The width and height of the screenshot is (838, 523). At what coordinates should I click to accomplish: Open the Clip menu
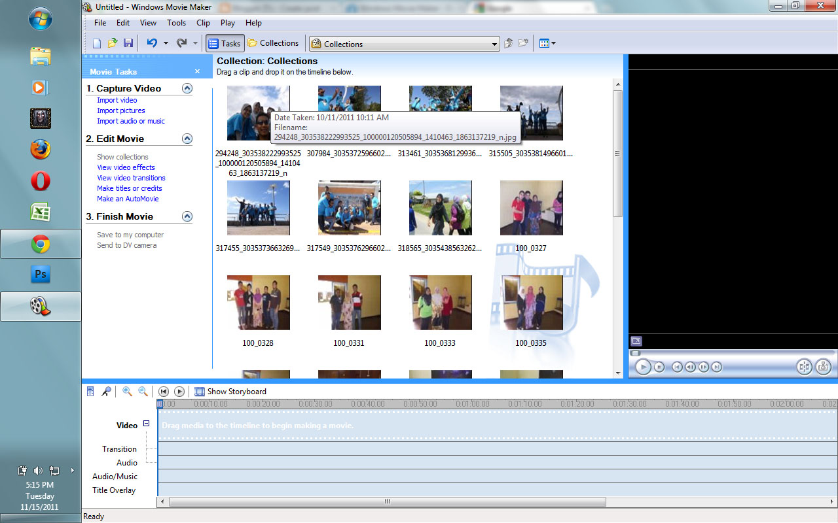point(204,23)
